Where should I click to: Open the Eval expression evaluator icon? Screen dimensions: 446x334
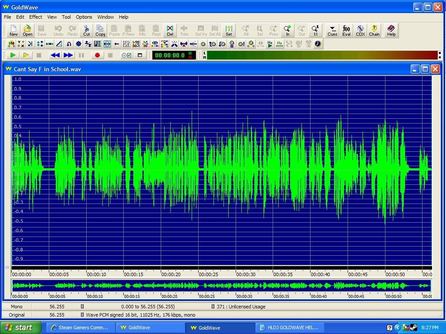click(346, 30)
